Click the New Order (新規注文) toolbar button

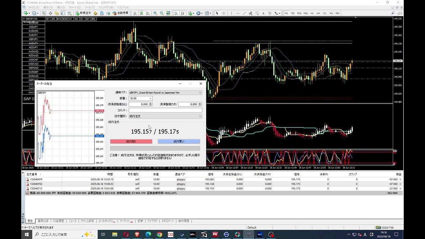point(83,13)
